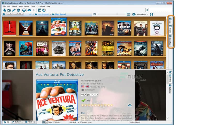Open the Search menu
Image resolution: width=216 pixels, height=125 pixels.
coord(14,6)
